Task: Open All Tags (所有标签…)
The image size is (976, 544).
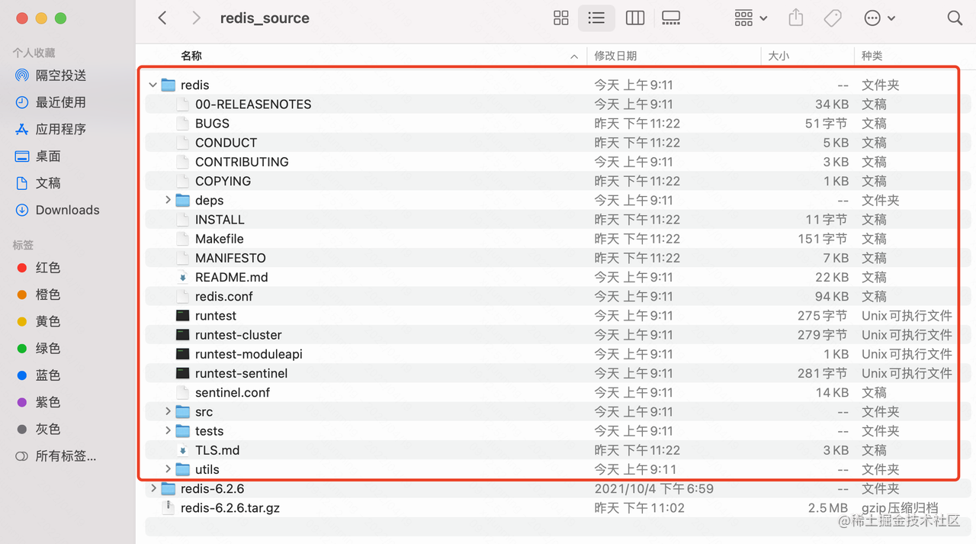Action: point(56,456)
